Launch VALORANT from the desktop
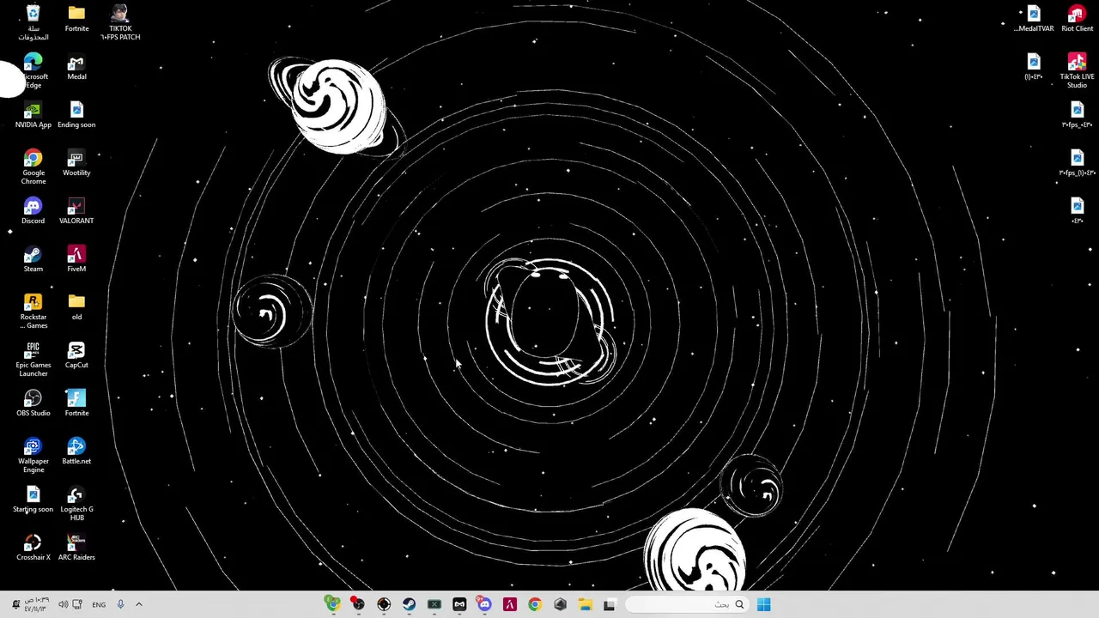The image size is (1099, 618). click(76, 211)
